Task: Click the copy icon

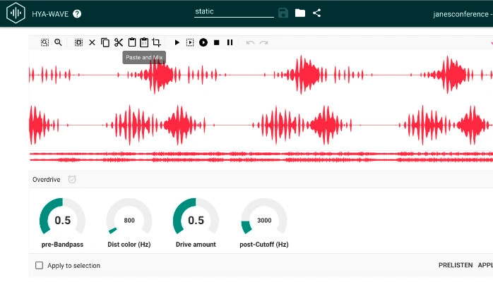Action: pyautogui.click(x=105, y=42)
